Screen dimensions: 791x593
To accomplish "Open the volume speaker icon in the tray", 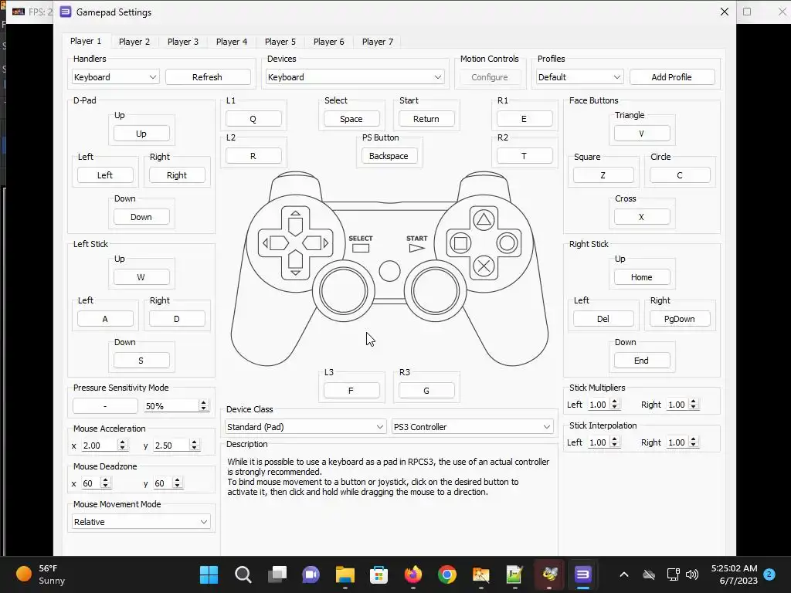I will point(693,574).
